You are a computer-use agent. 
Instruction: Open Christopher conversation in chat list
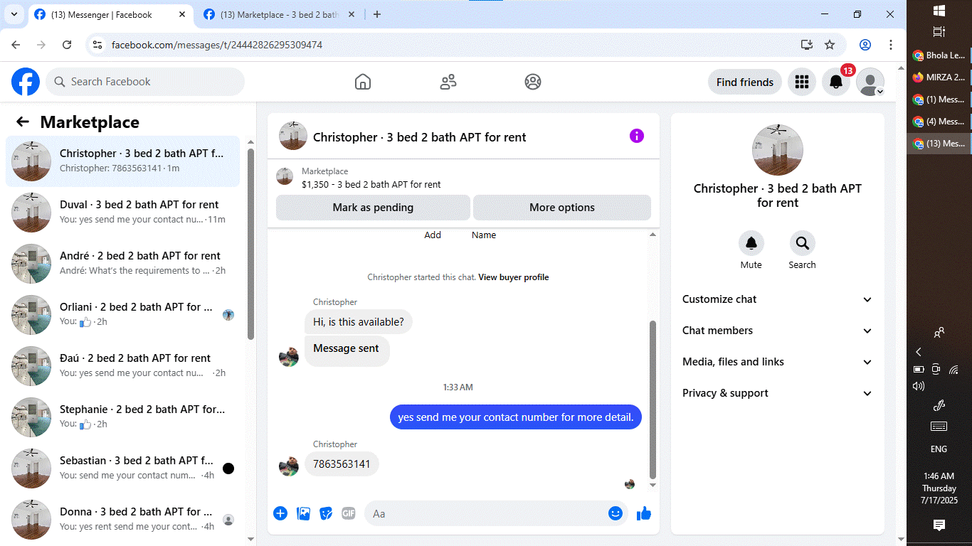click(x=123, y=161)
